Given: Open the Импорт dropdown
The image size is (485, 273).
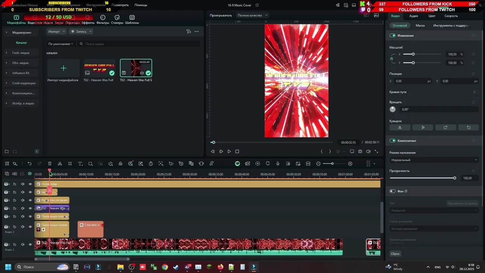Looking at the screenshot, I should click(x=56, y=31).
